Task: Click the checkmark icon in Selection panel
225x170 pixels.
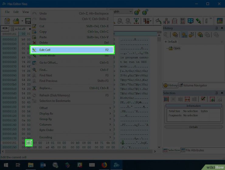Action: click(203, 99)
